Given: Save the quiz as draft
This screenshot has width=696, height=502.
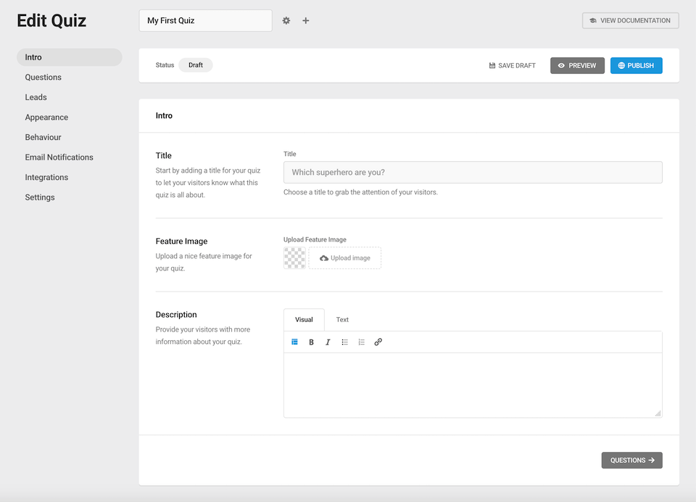Looking at the screenshot, I should click(513, 66).
